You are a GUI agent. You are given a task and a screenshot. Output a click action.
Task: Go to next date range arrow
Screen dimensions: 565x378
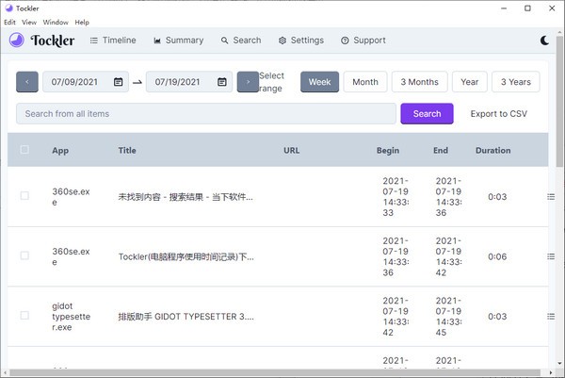coord(247,82)
